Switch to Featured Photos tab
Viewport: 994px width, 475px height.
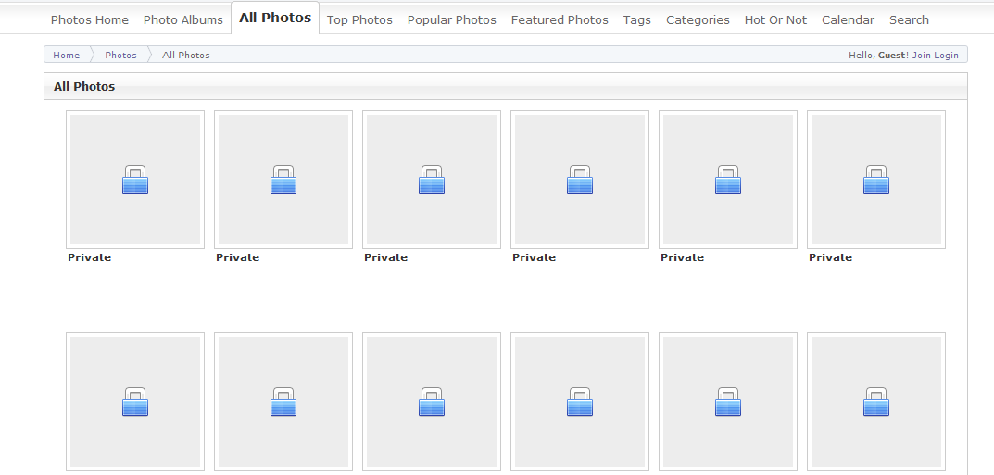[x=560, y=20]
